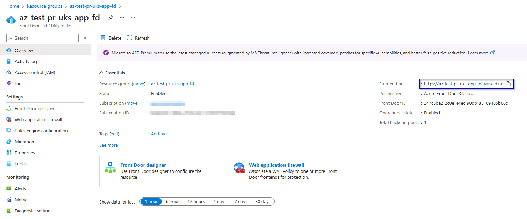Click the Tags icon in sidebar
The height and width of the screenshot is (219, 527).
pyautogui.click(x=9, y=83)
